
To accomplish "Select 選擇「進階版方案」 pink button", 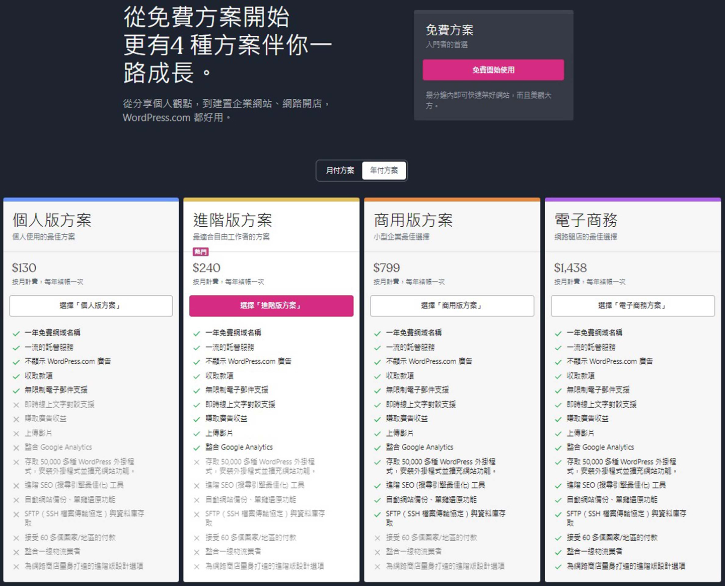I will pos(271,306).
